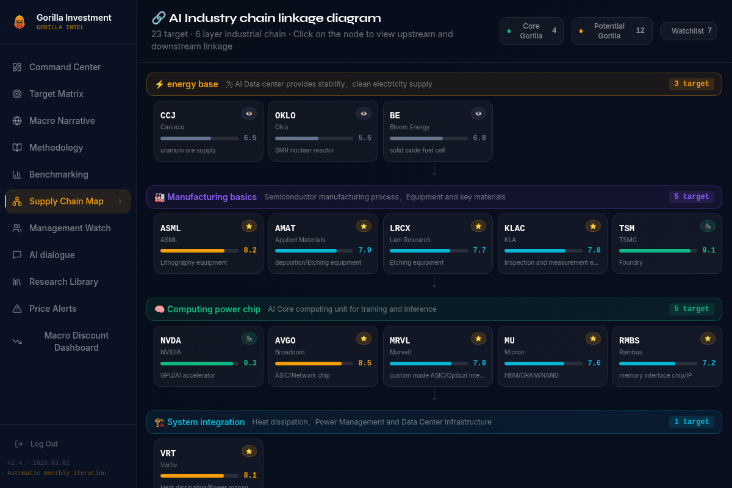Click the Gorilla Investment logo icon
732x488 pixels.
(20, 22)
